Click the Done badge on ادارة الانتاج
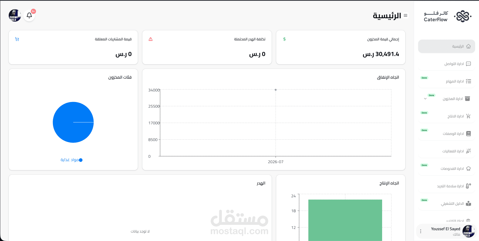The image size is (479, 241). (x=424, y=113)
